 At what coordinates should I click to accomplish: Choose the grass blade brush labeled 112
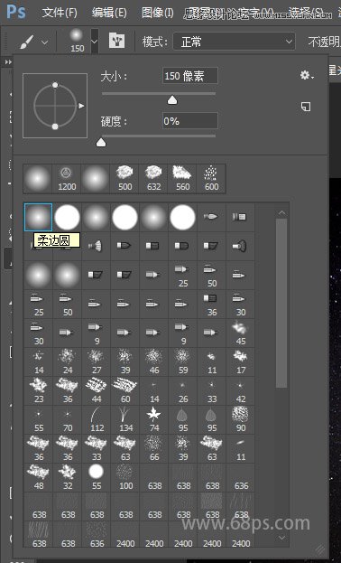coord(97,420)
